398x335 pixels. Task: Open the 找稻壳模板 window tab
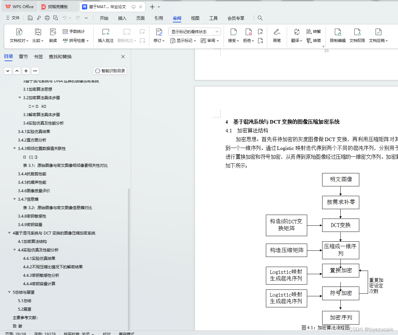[x=59, y=7]
